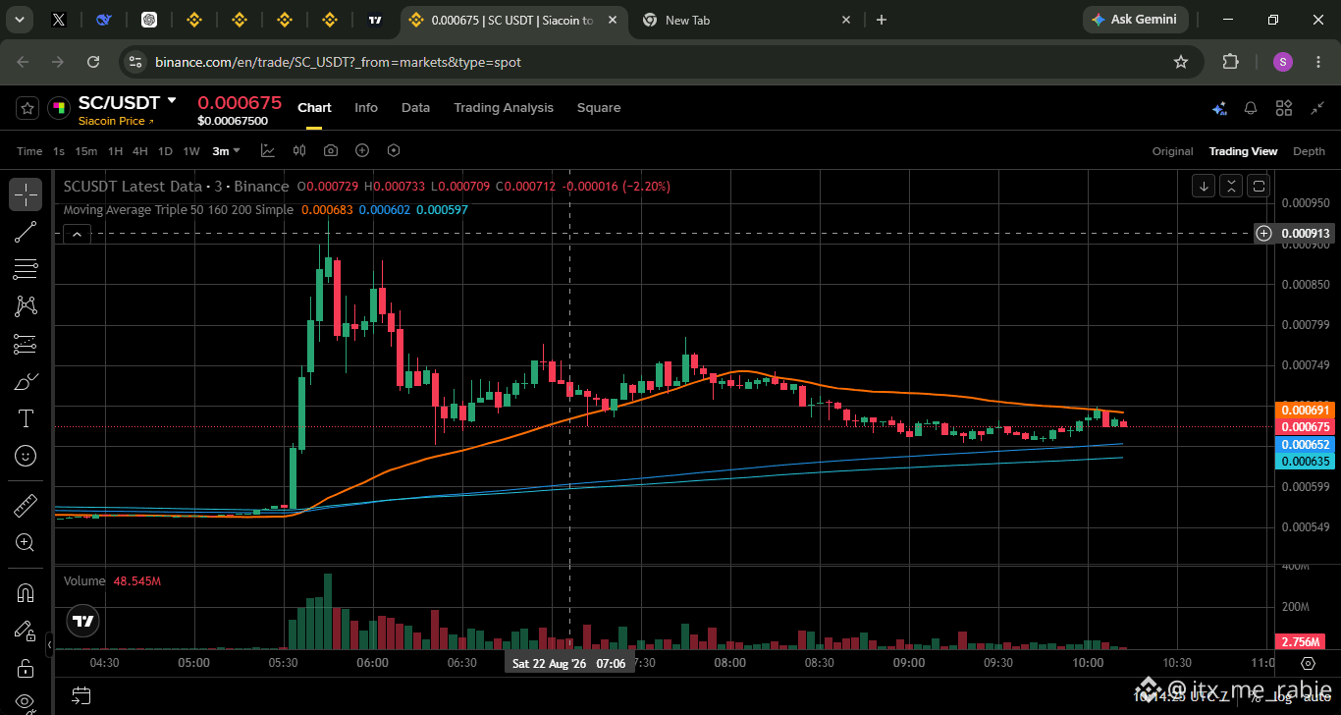Collapse the drawing toolbar side arrow
This screenshot has width=1341, height=715.
50,645
